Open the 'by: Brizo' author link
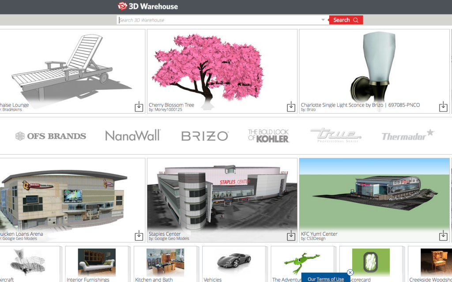 coord(308,110)
